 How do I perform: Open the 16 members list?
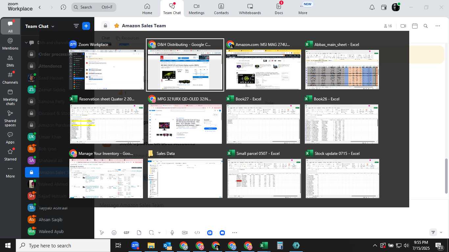coord(388,26)
